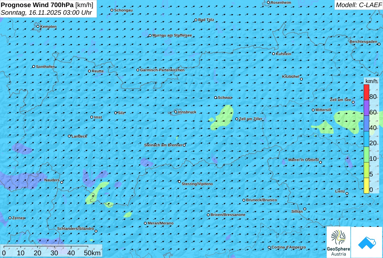
Task: Click the Zell am See marker dot
Action: tap(353, 102)
